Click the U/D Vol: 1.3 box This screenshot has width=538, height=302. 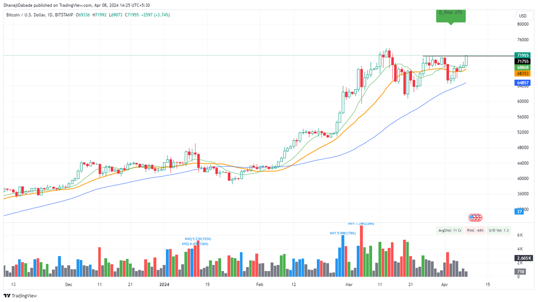pos(499,230)
